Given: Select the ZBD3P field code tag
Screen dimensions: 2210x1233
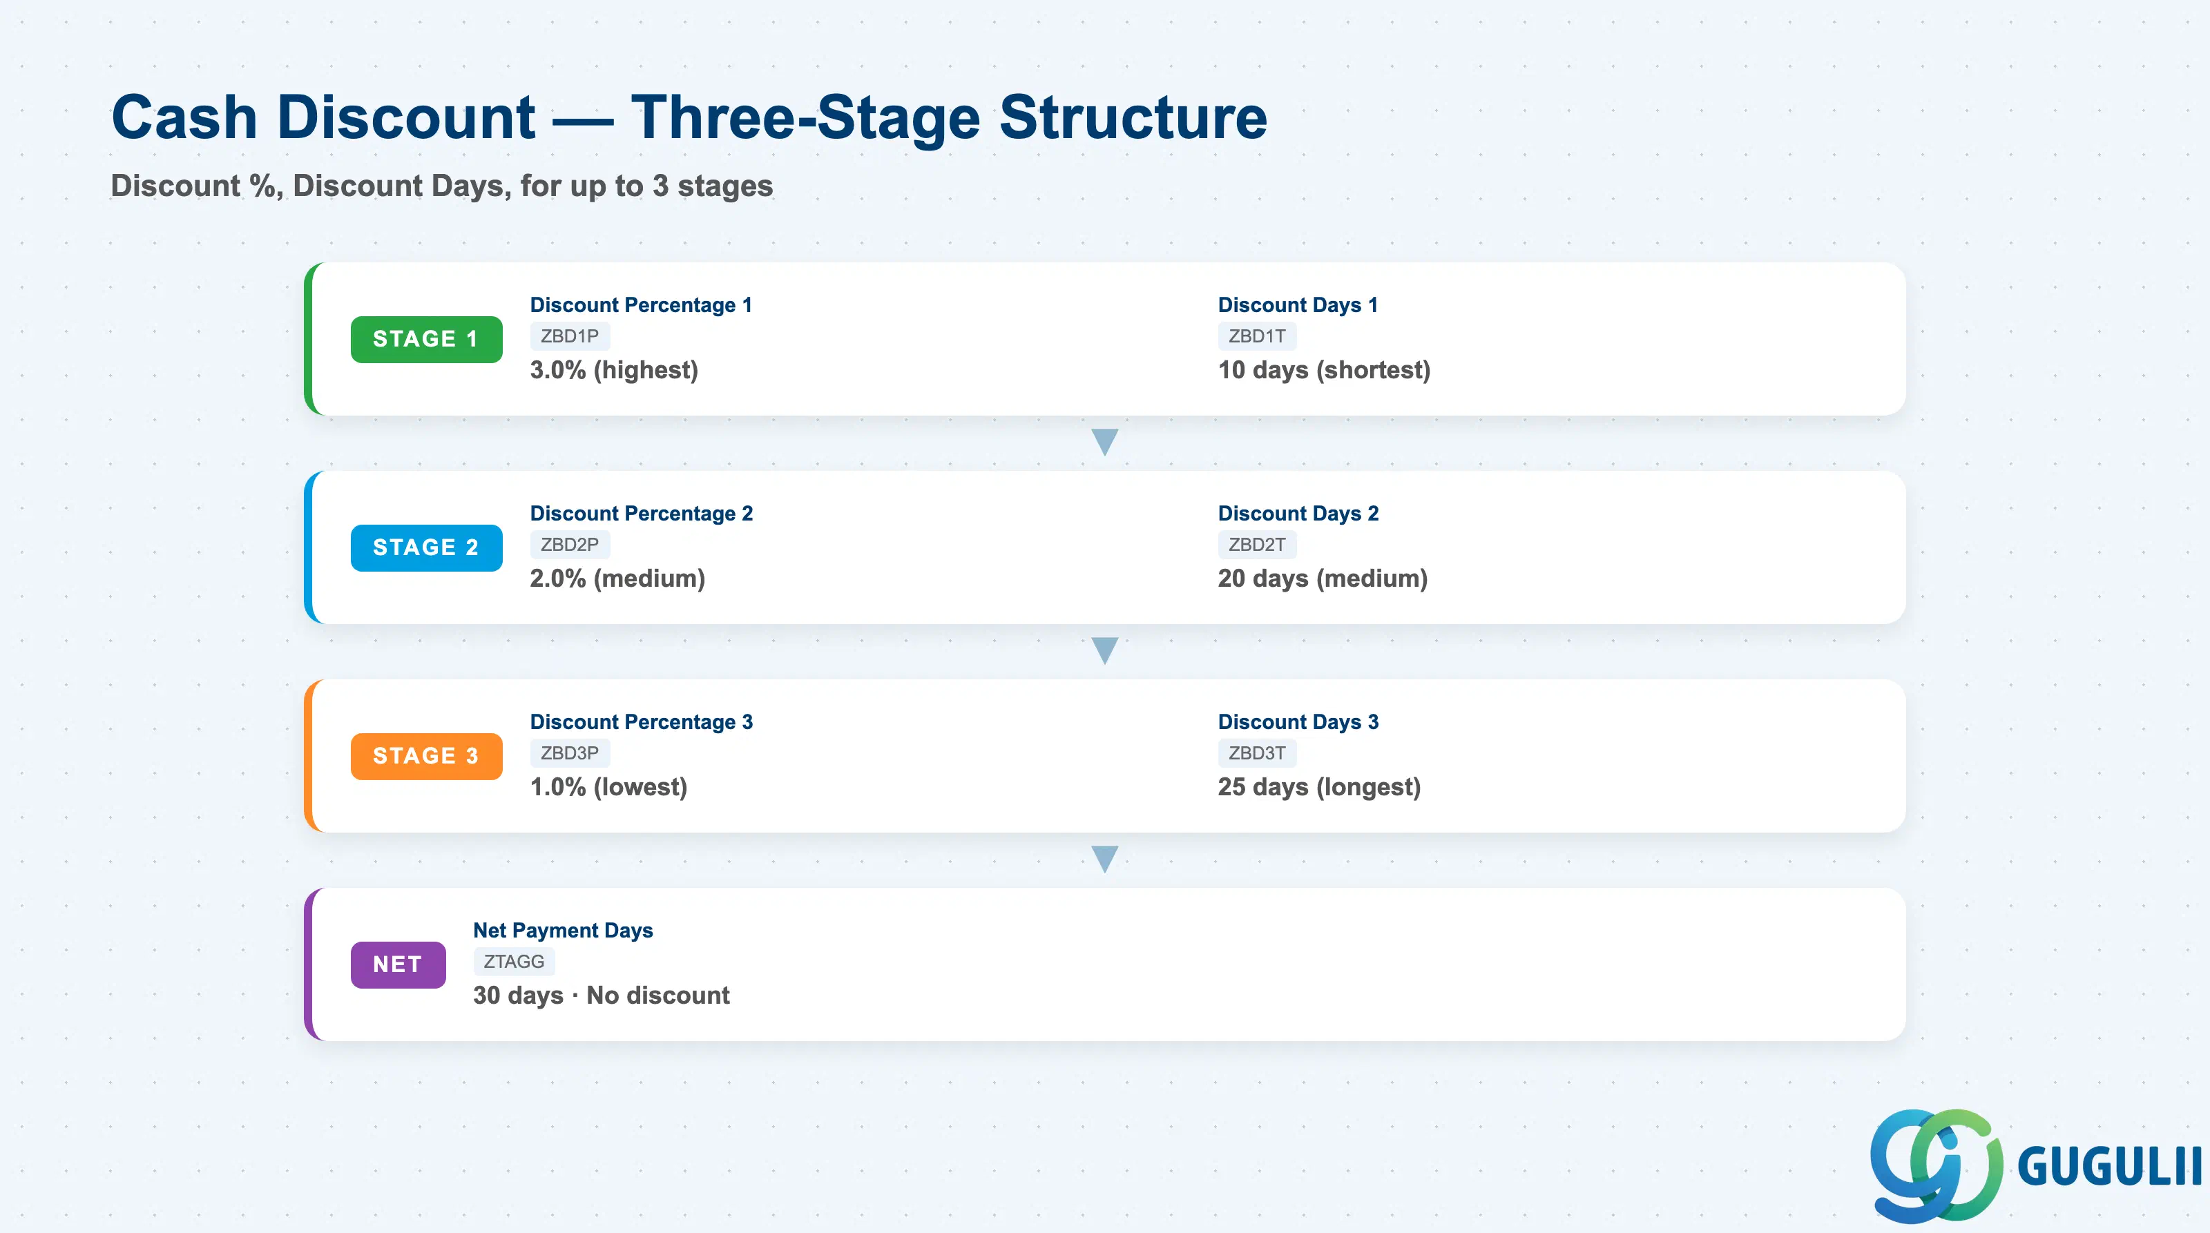Looking at the screenshot, I should click(570, 753).
